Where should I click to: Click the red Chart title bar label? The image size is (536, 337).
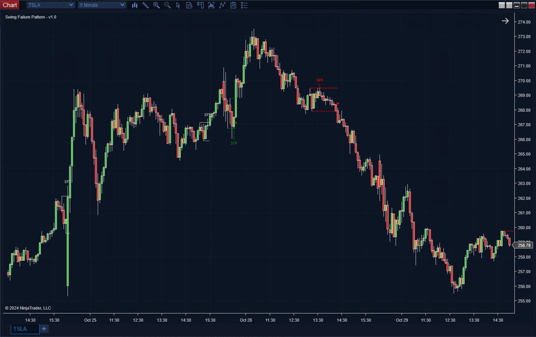click(9, 5)
